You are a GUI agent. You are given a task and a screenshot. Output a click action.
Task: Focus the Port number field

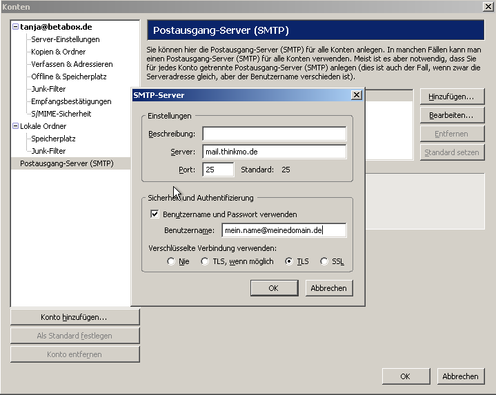pos(218,170)
